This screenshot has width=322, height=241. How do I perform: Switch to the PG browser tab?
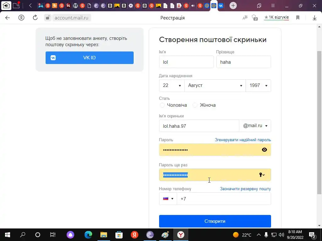point(69,6)
